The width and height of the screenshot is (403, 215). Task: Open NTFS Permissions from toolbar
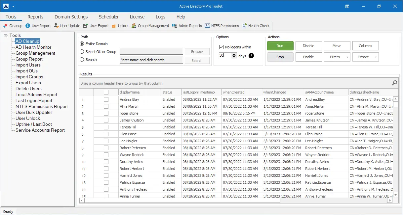click(x=222, y=26)
